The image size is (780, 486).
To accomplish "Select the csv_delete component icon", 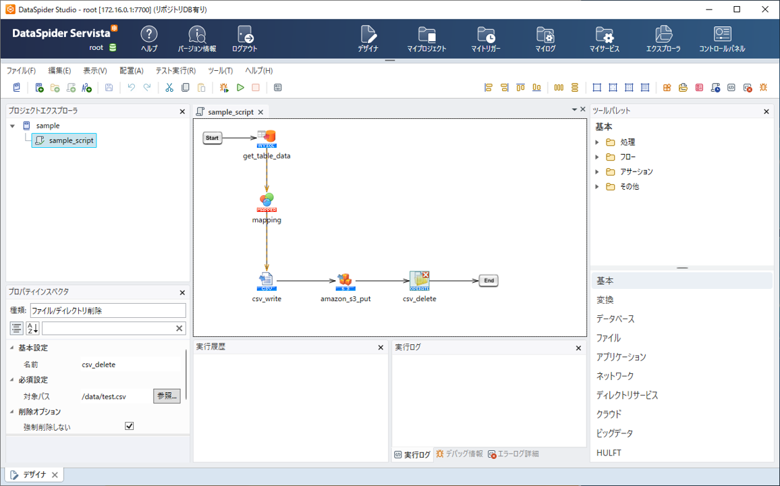I will pos(419,281).
